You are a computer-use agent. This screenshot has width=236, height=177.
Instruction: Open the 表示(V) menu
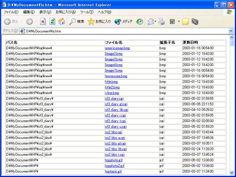[45, 12]
